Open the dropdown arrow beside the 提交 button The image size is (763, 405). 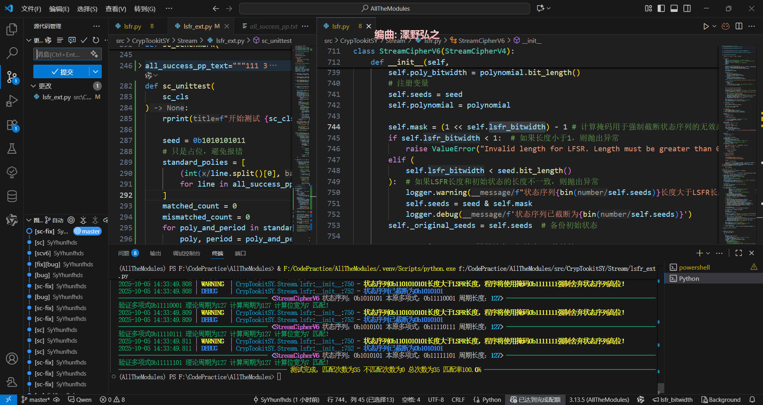[95, 72]
